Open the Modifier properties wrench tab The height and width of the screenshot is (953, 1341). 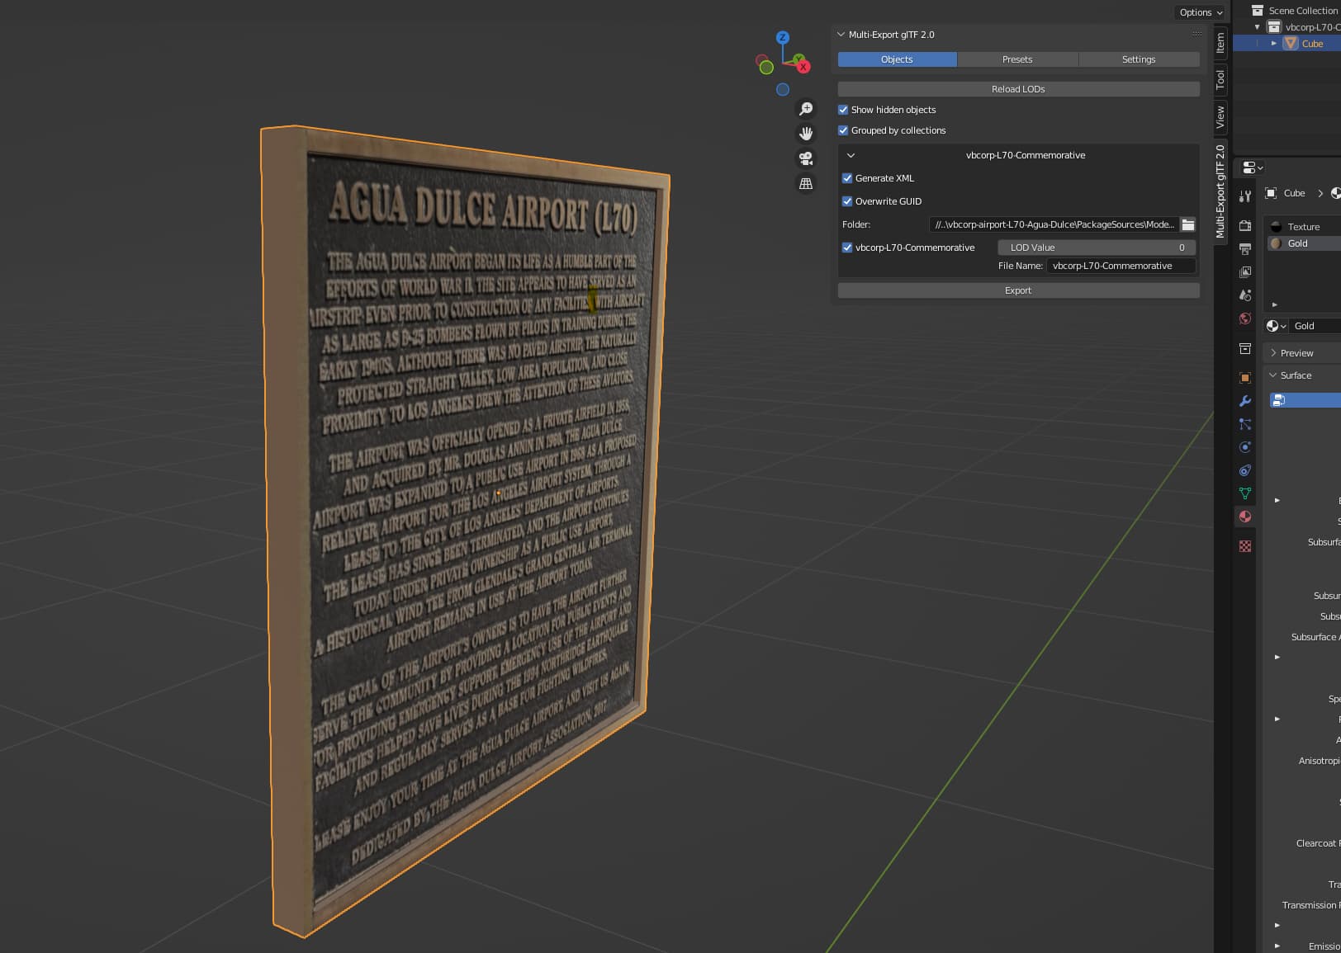coord(1245,401)
